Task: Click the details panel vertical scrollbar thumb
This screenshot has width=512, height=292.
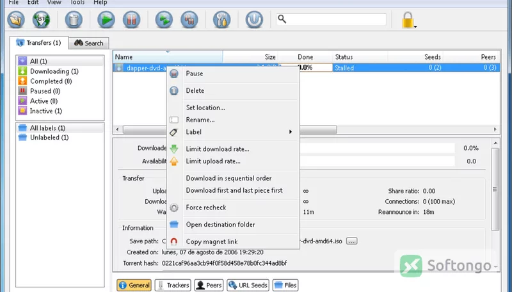Action: (x=495, y=189)
